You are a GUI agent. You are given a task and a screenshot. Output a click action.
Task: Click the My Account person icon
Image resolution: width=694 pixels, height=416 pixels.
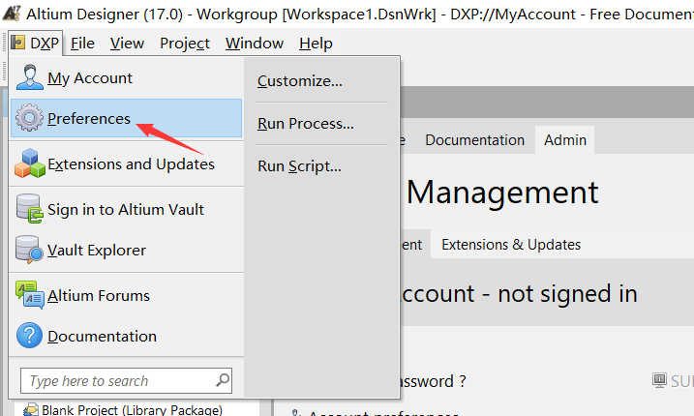30,77
